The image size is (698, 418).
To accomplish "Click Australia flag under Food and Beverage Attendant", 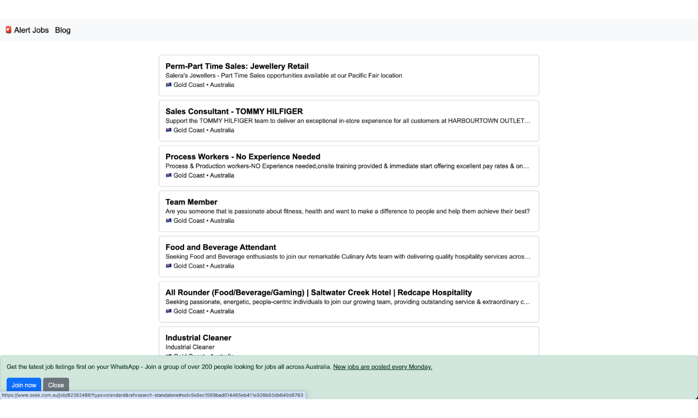I will [x=169, y=266].
